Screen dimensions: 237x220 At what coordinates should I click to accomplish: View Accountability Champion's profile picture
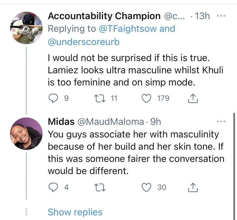tap(26, 28)
